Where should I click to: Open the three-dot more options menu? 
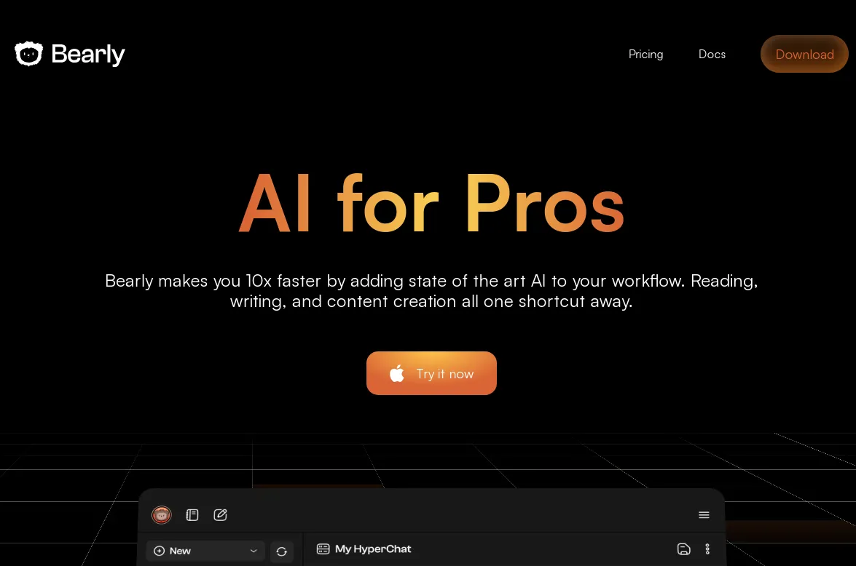pos(707,549)
